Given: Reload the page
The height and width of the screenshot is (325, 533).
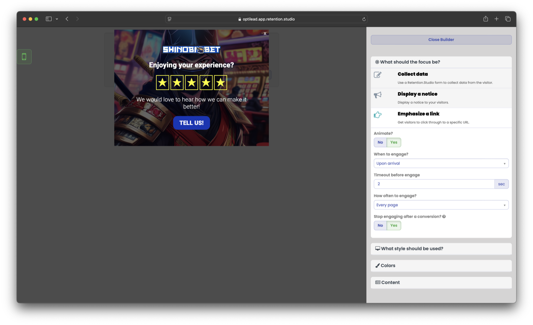Looking at the screenshot, I should 364,19.
